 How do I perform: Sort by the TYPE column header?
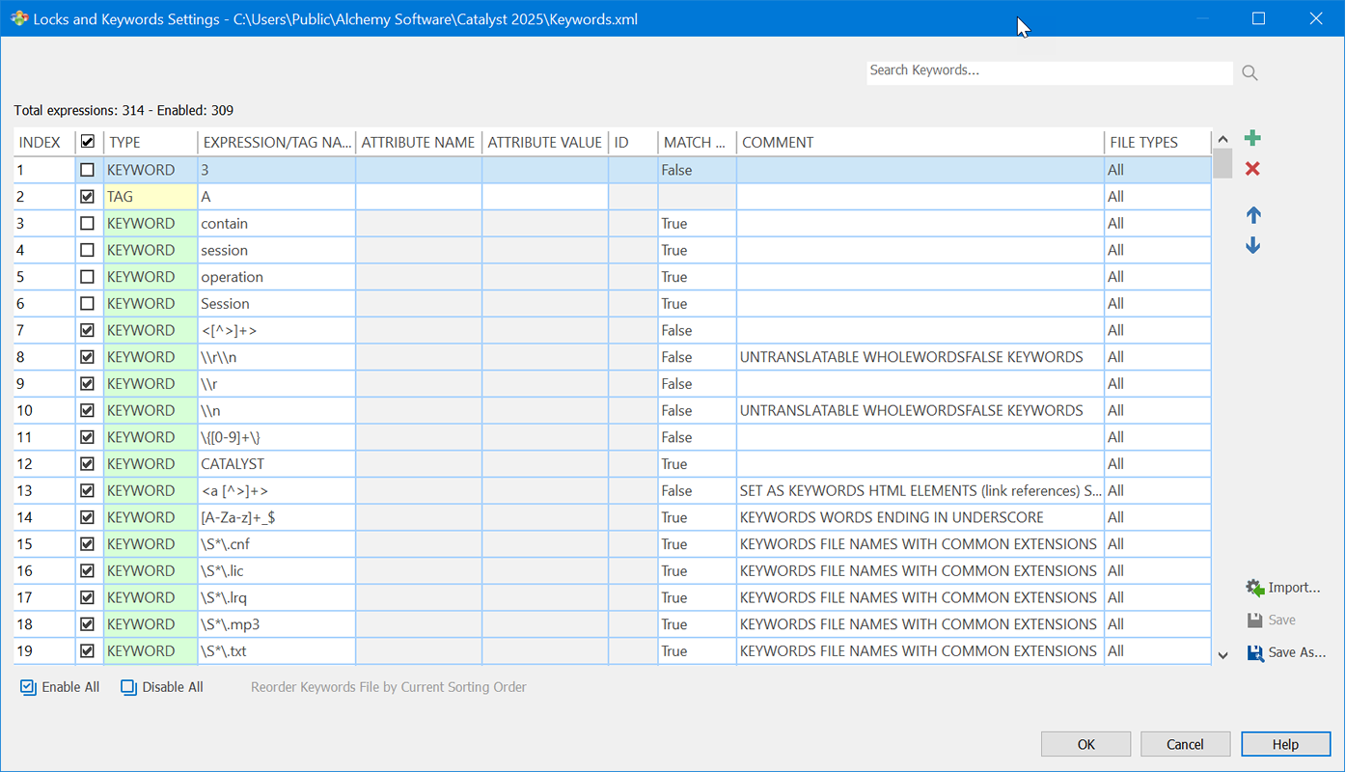tap(150, 143)
